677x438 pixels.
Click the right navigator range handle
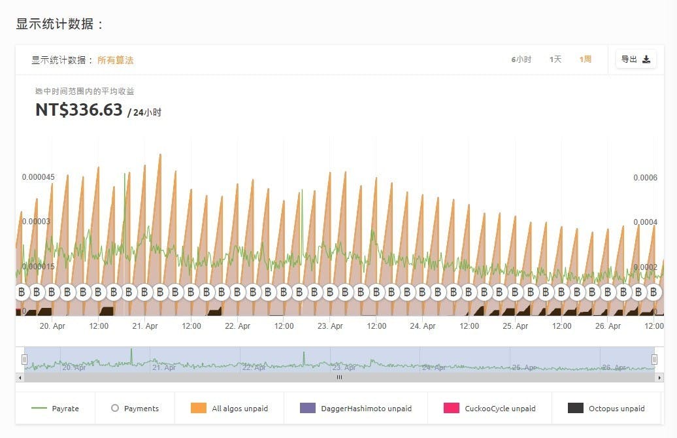click(655, 360)
